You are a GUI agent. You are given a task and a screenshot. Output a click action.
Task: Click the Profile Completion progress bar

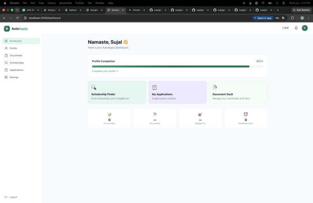[x=177, y=66]
